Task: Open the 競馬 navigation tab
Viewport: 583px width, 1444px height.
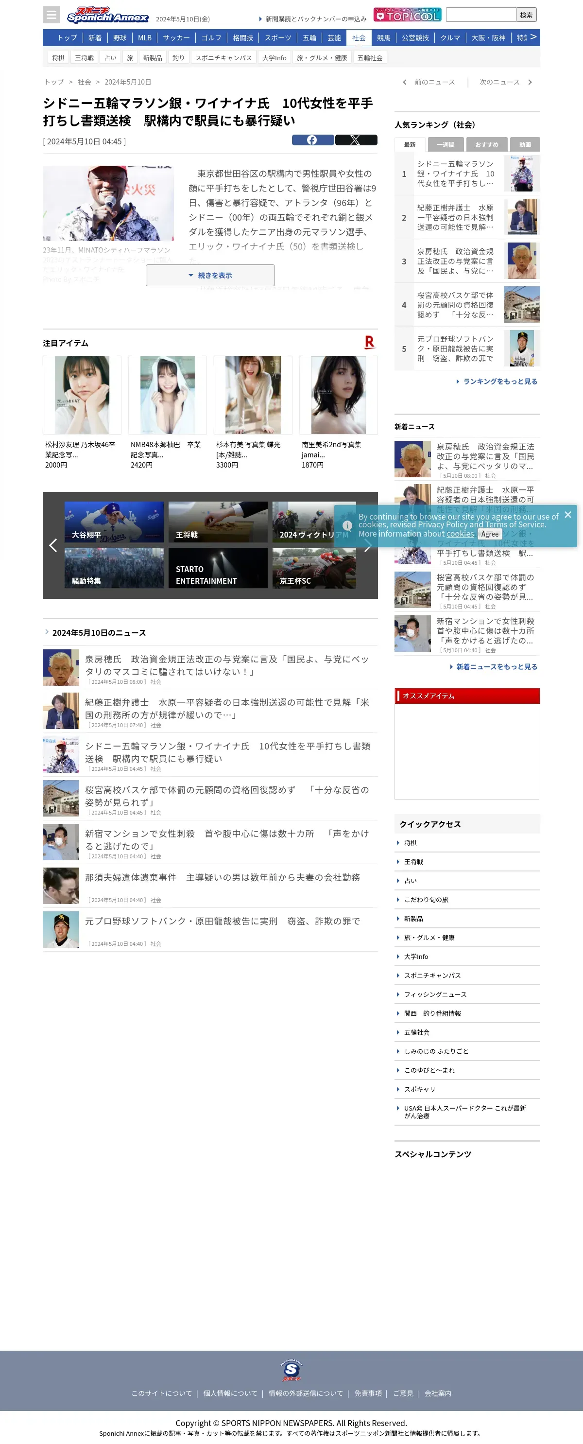Action: click(x=383, y=37)
